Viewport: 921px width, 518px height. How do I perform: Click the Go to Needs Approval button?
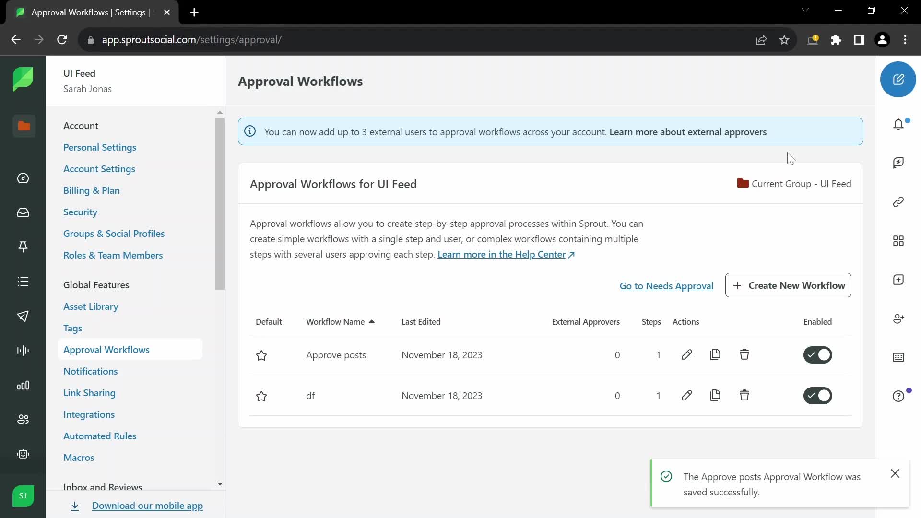pos(667,285)
